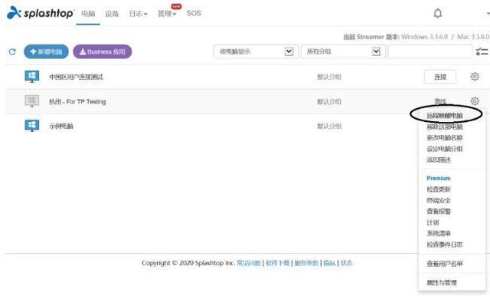The height and width of the screenshot is (296, 490).
Task: Click 连接 for 中国区用户连接测试
Action: click(x=440, y=77)
